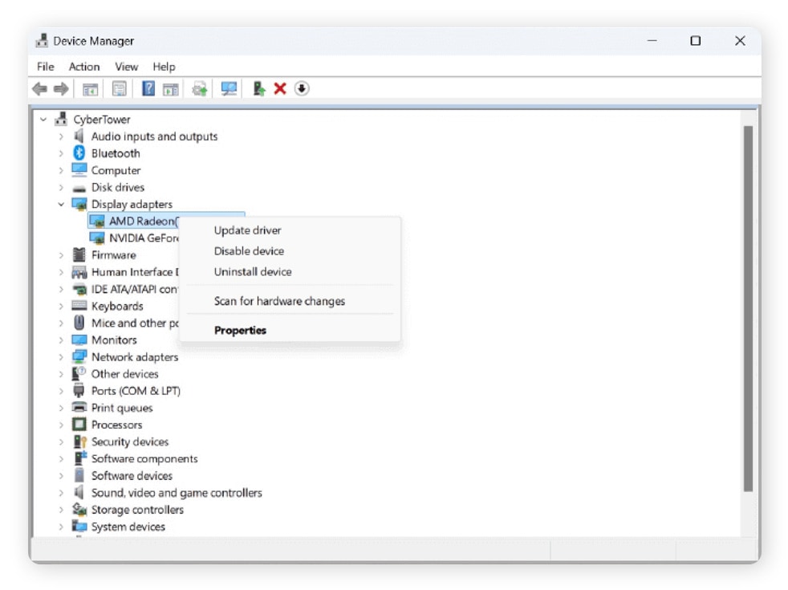Click the Network adapters icon

[x=79, y=356]
